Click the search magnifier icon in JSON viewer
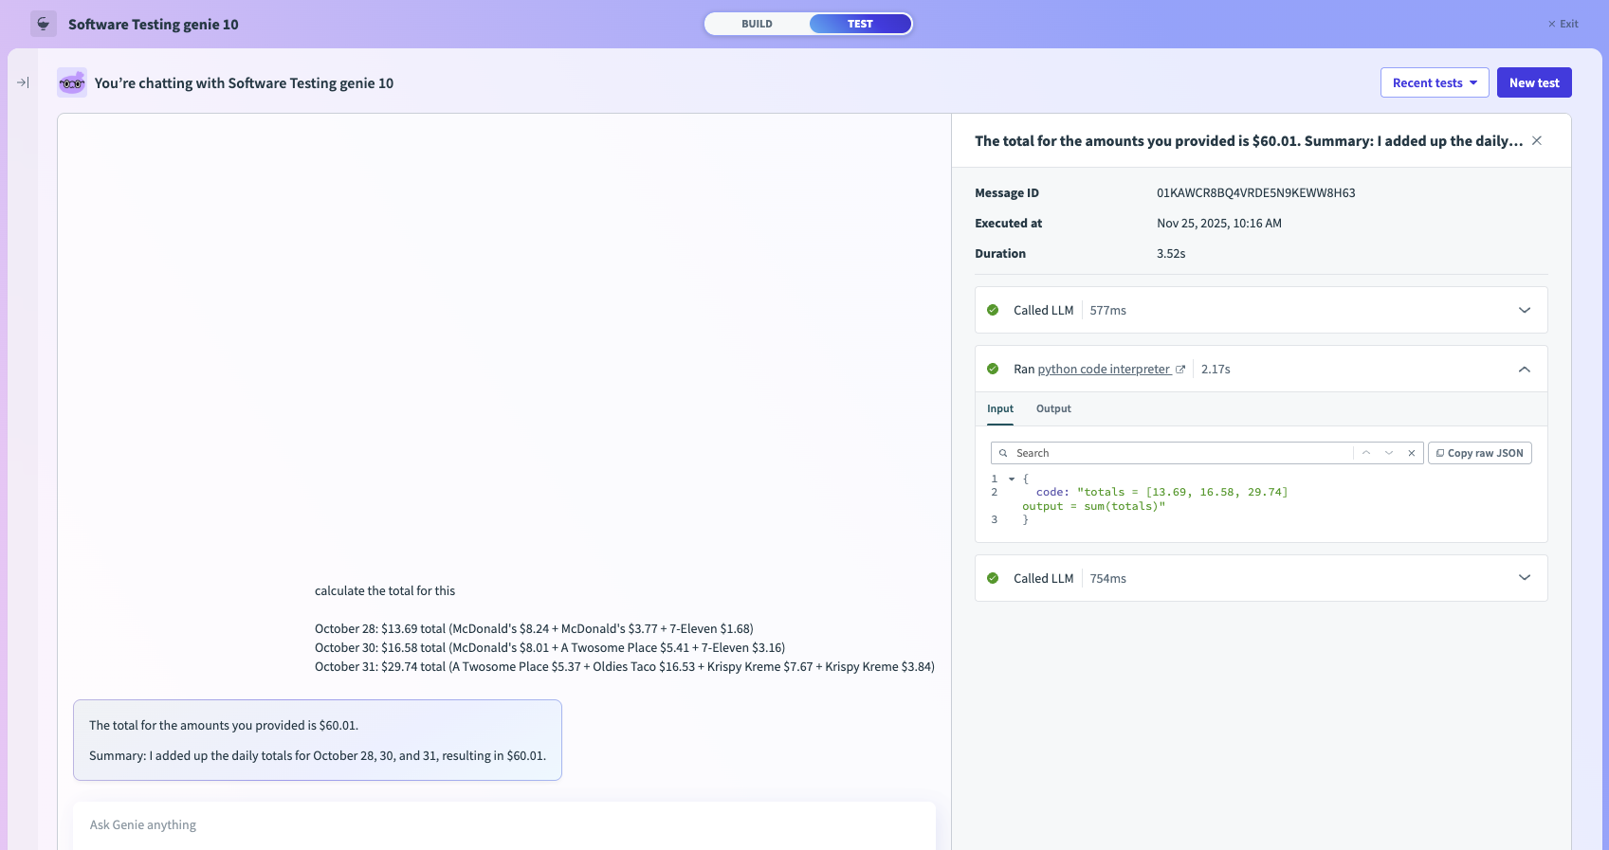This screenshot has height=850, width=1609. pos(1003,453)
